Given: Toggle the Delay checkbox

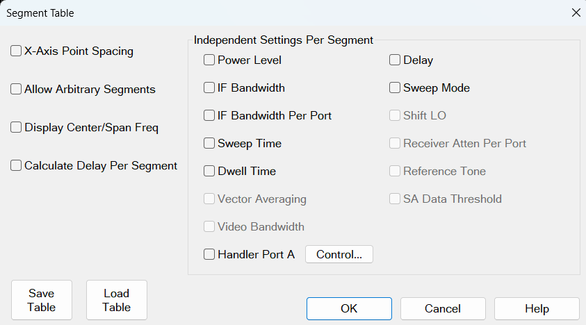Looking at the screenshot, I should click(x=395, y=60).
